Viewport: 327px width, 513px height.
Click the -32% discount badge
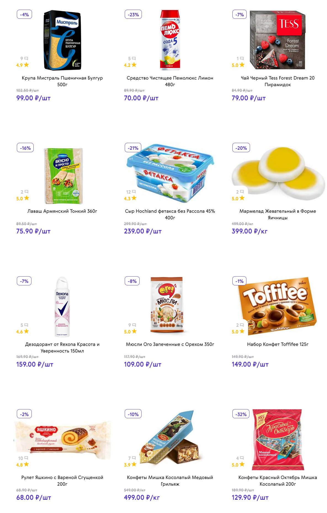pyautogui.click(x=241, y=414)
